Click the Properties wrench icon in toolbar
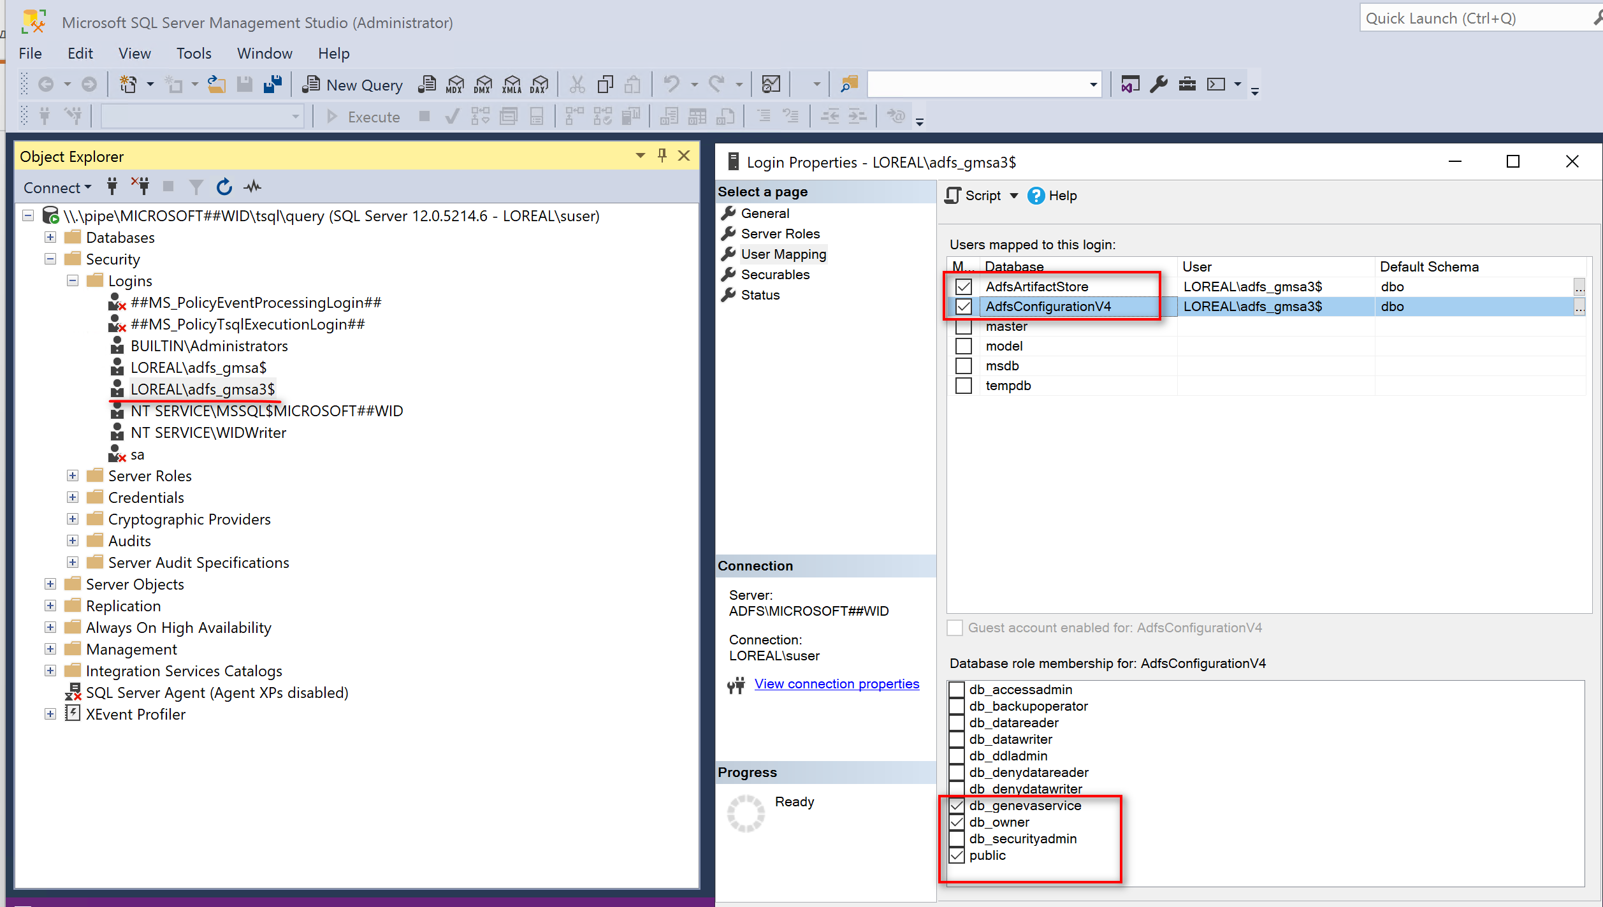Screen dimensions: 1603x907 (1159, 84)
